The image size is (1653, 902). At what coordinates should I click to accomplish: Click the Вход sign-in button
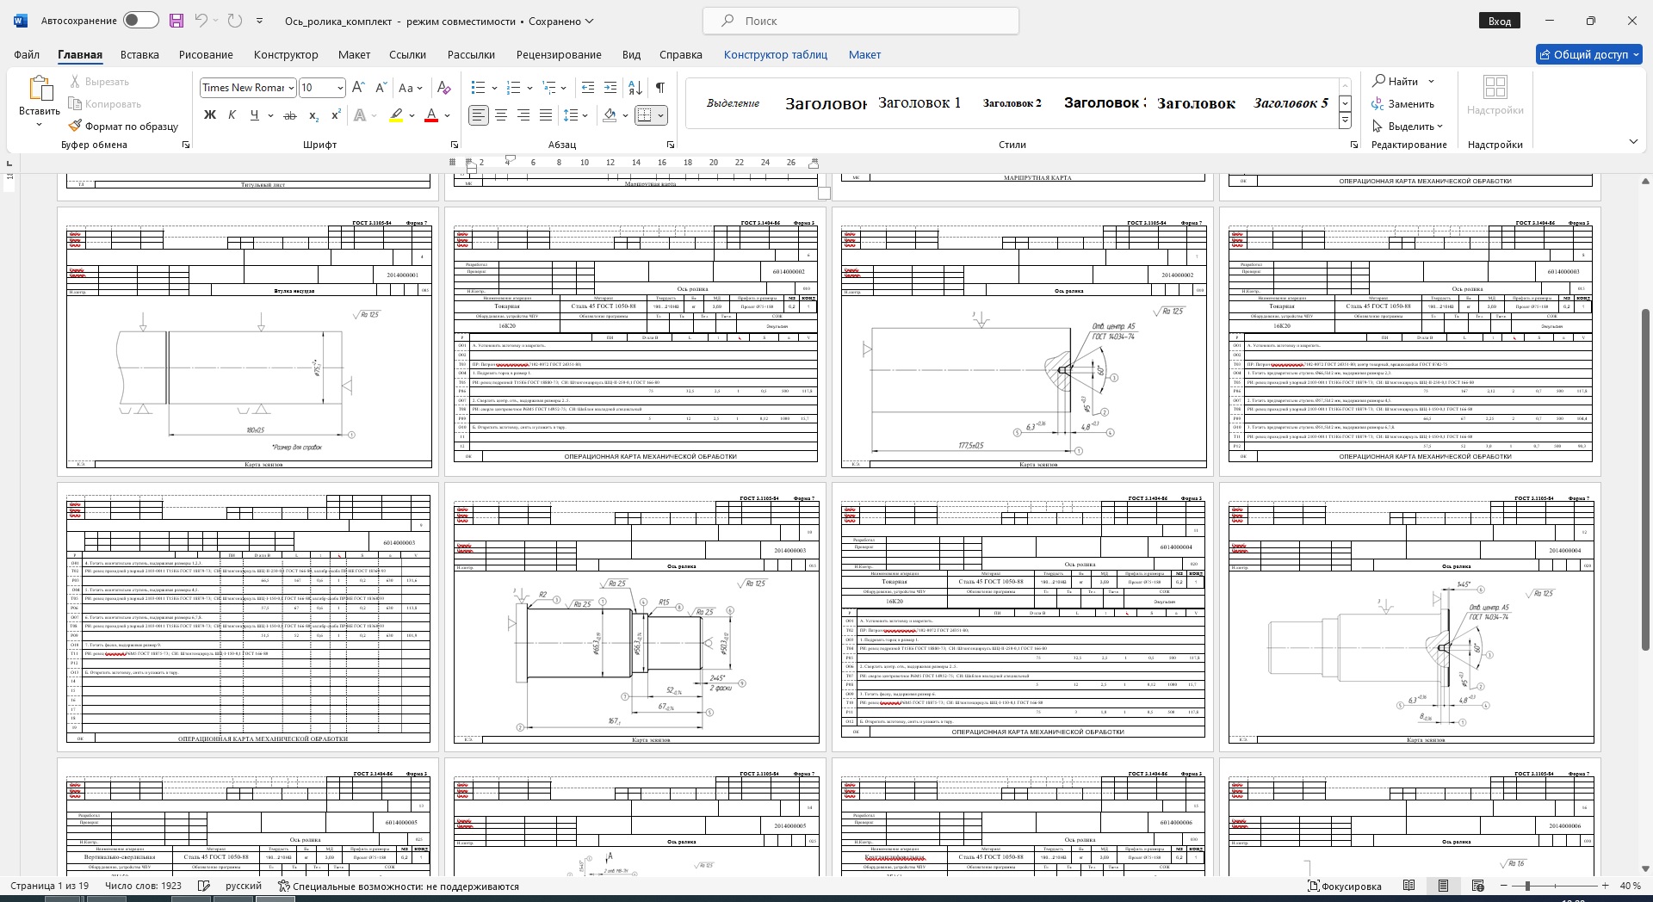(1500, 21)
